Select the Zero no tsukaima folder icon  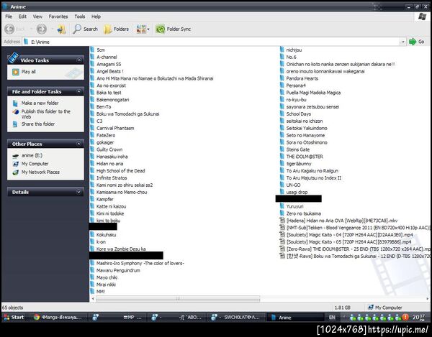(x=282, y=213)
